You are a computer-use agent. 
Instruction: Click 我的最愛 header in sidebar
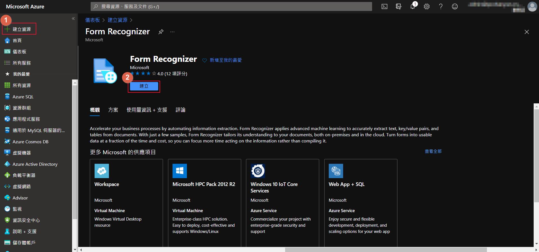21,74
